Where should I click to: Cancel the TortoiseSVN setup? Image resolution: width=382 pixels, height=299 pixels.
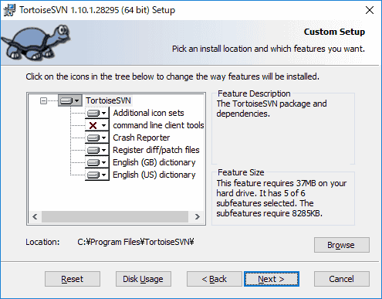click(342, 279)
